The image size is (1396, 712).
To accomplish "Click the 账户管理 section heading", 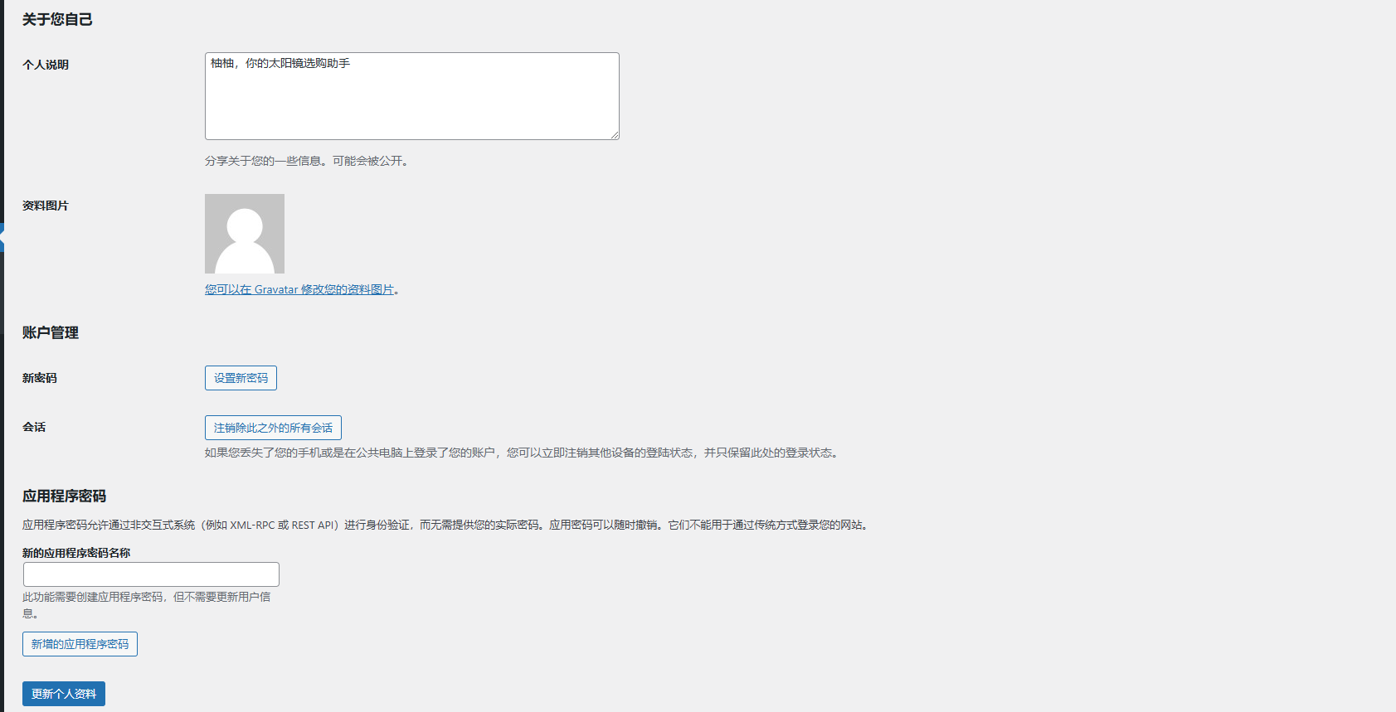I will click(x=51, y=332).
